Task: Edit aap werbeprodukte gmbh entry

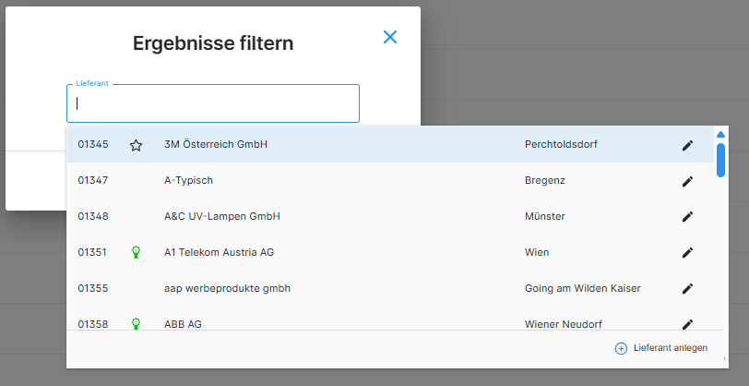Action: [687, 288]
